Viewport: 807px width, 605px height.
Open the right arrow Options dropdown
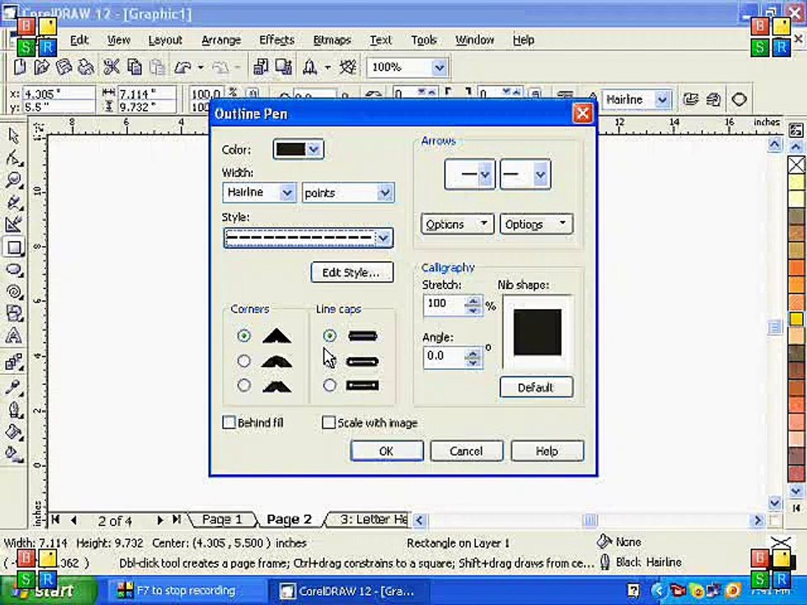coord(535,224)
